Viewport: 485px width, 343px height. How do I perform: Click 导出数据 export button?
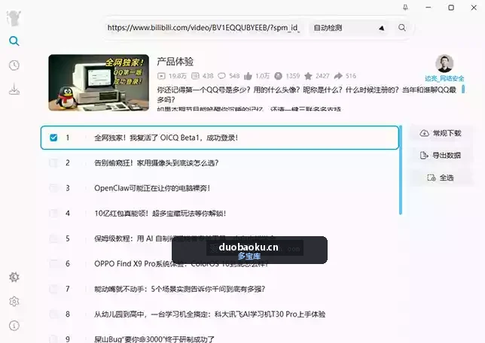pos(441,155)
